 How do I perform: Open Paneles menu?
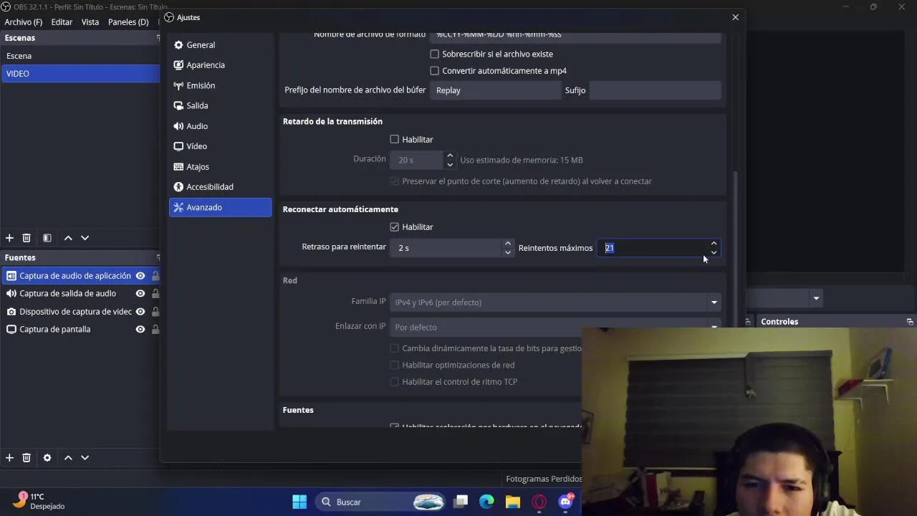[128, 22]
